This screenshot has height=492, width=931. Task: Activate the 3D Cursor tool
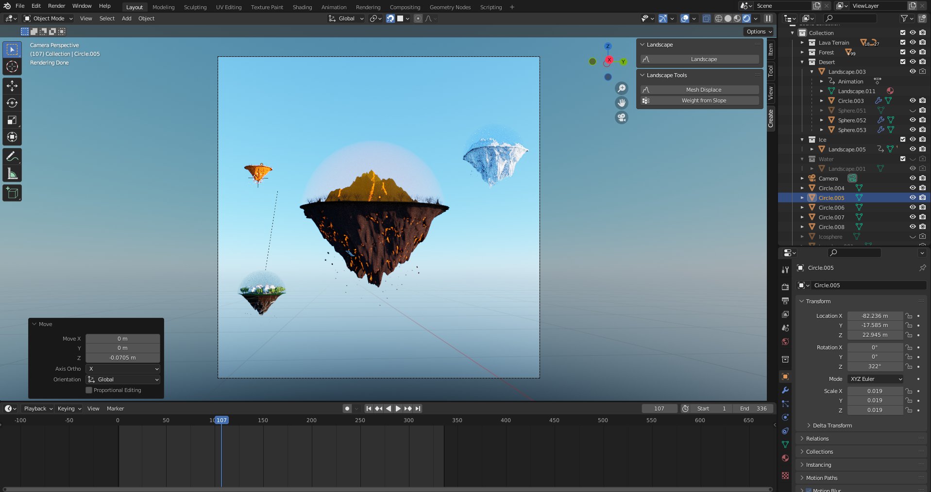pos(12,66)
